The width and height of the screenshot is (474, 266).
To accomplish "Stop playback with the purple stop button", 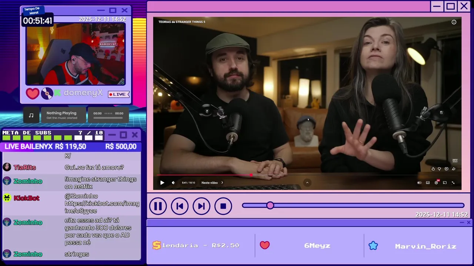I will coord(223,206).
